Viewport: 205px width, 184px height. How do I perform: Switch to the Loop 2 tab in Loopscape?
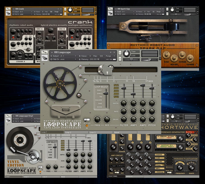(x=76, y=133)
